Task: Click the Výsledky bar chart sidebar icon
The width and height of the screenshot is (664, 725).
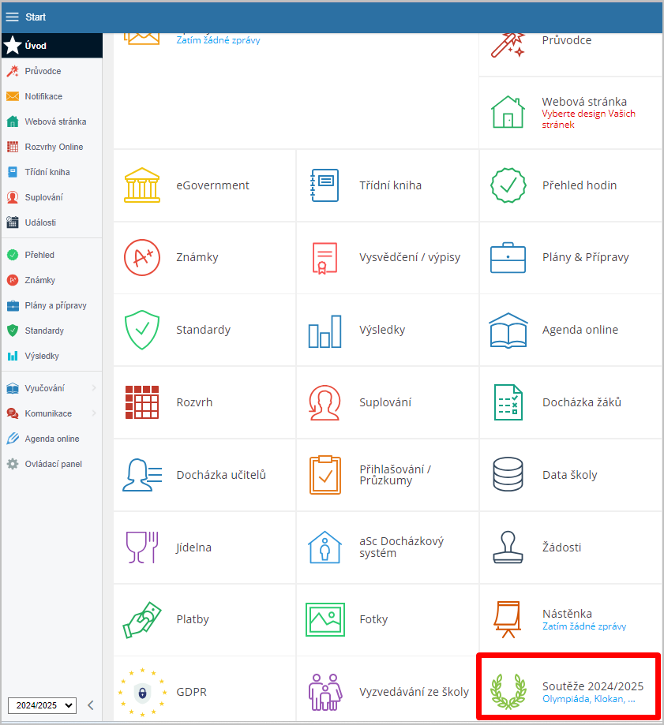Action: coord(13,356)
